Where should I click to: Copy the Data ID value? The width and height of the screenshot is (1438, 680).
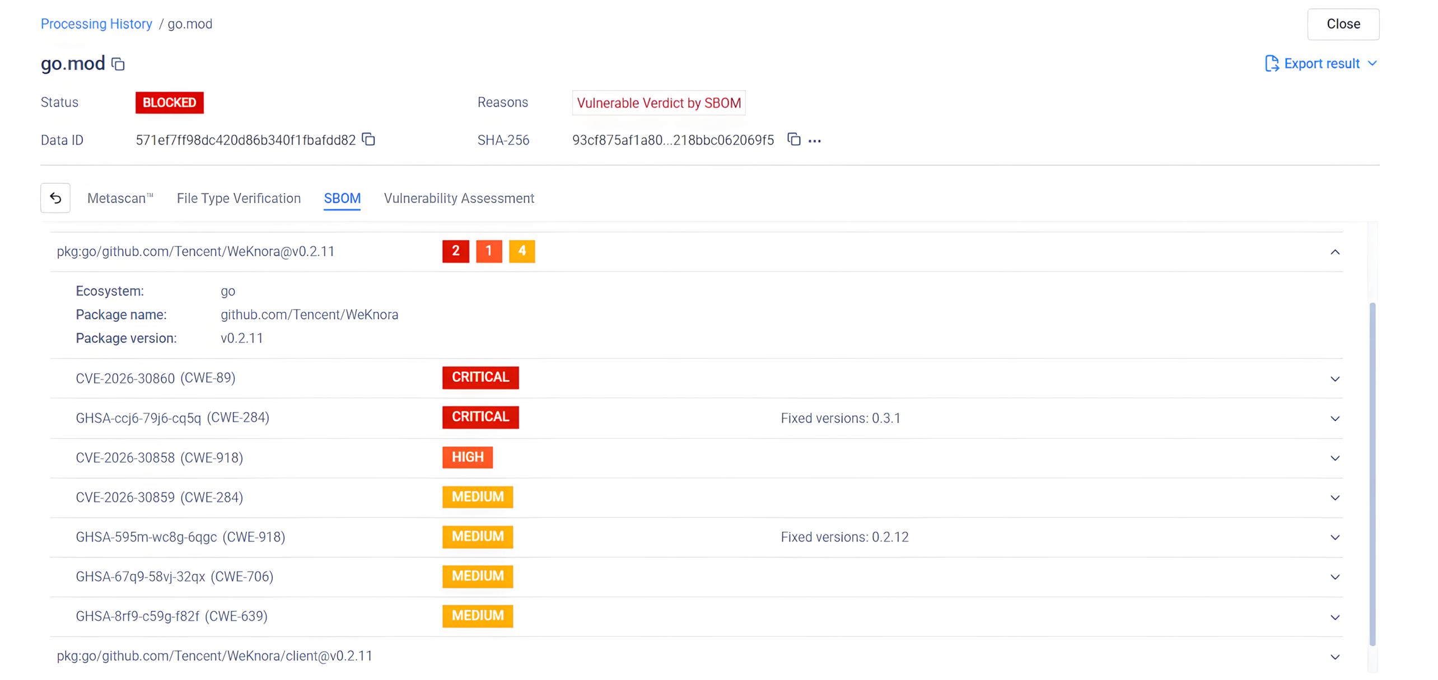[368, 139]
